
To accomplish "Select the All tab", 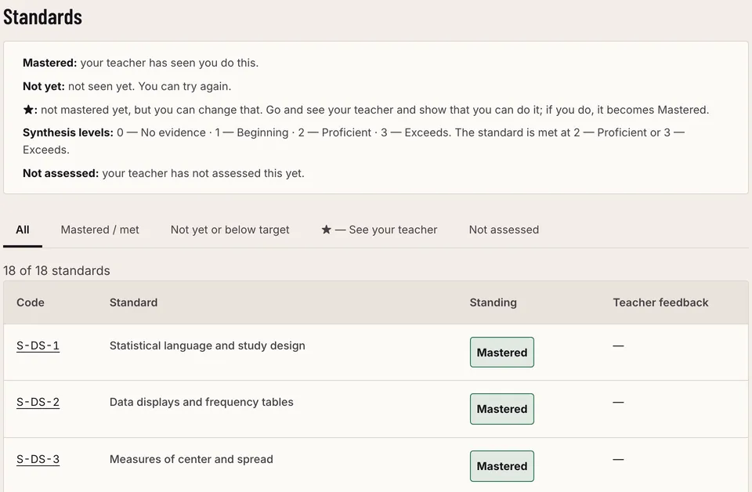I will pyautogui.click(x=23, y=230).
